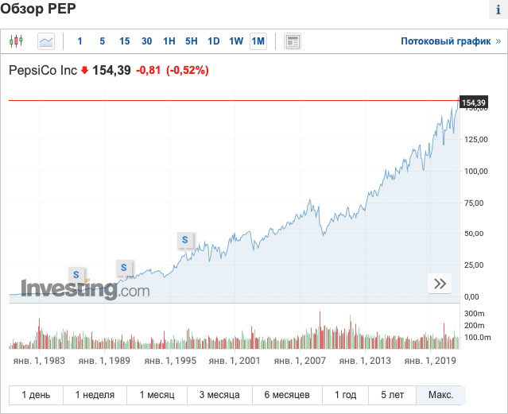Choose the 30 minute interval
Image resolution: width=508 pixels, height=414 pixels.
coord(147,41)
